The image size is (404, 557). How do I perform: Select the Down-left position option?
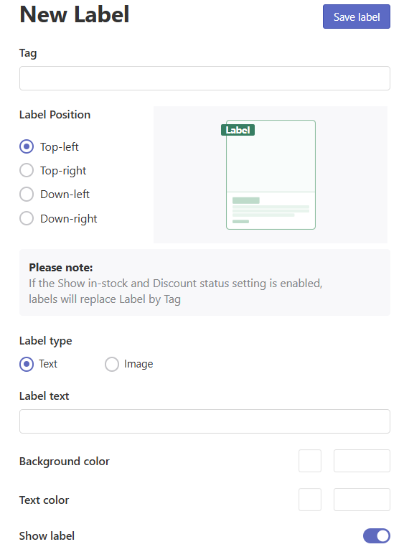tap(27, 195)
